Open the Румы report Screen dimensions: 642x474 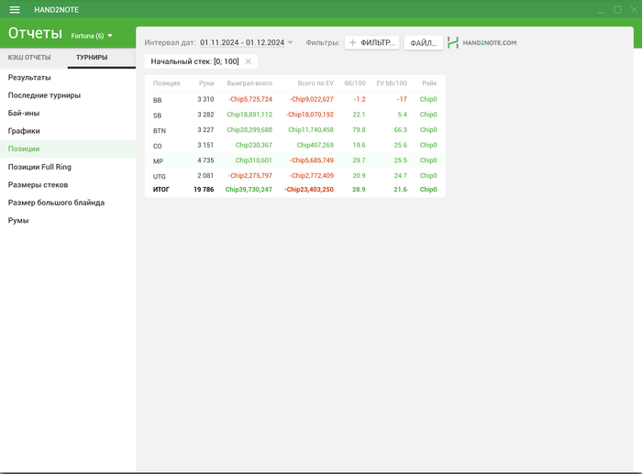pyautogui.click(x=68, y=220)
